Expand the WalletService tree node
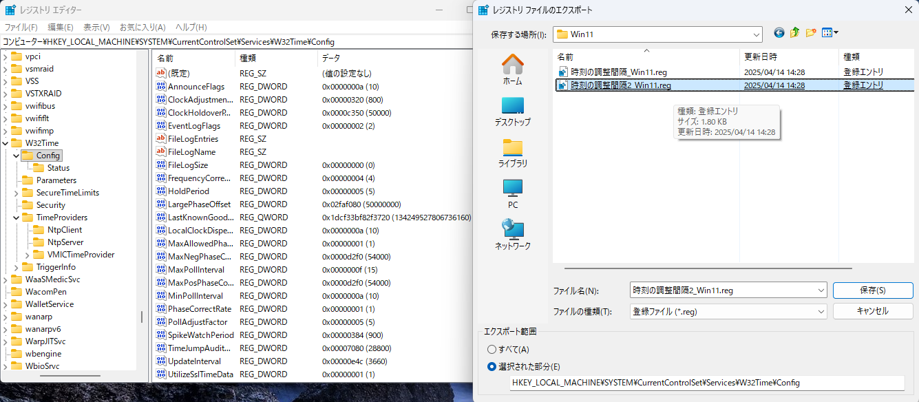The image size is (919, 402). 6,304
